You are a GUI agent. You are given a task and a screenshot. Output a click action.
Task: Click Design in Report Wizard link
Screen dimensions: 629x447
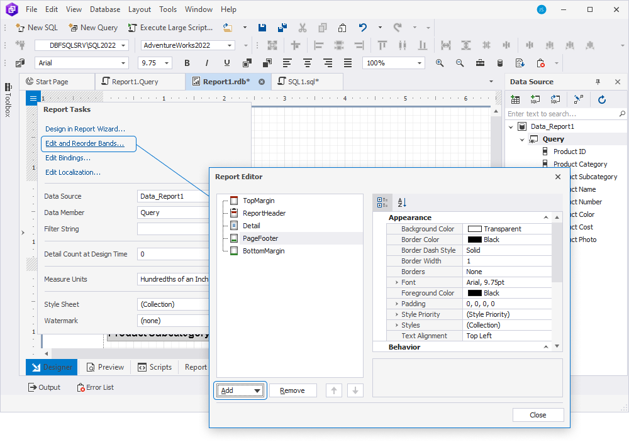(x=85, y=129)
